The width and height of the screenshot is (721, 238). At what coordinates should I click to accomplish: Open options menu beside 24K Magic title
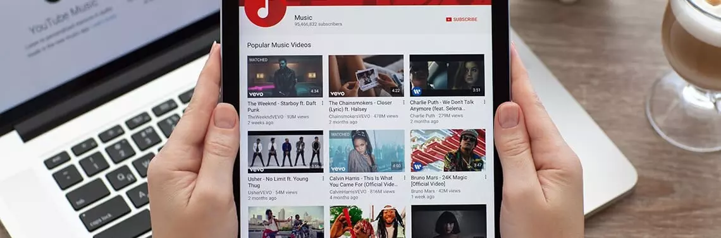coord(486,177)
